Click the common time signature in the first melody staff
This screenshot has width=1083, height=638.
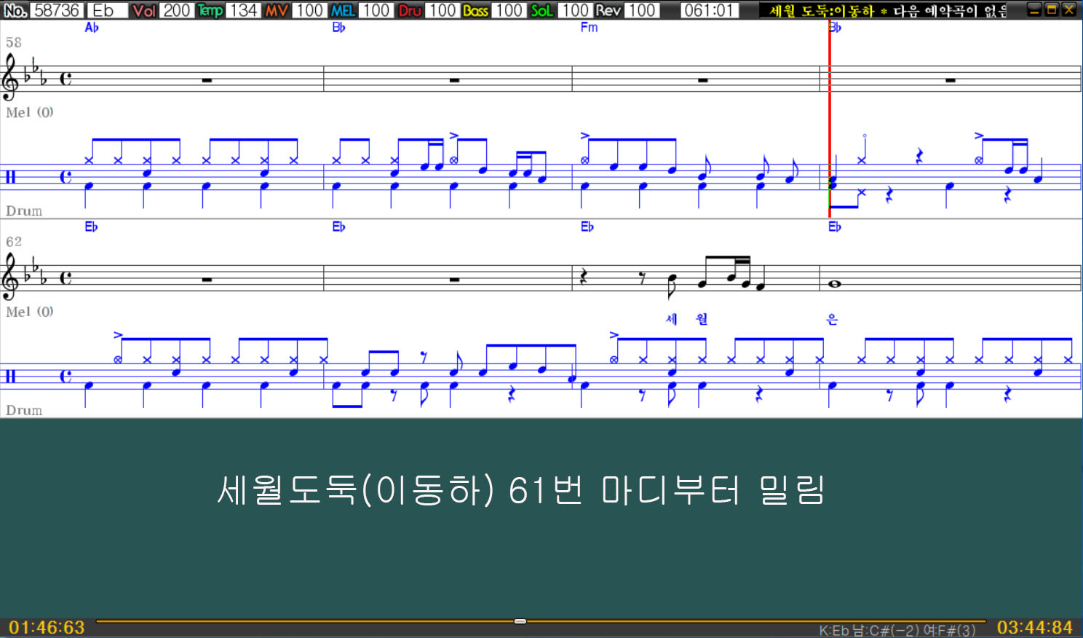tap(66, 79)
